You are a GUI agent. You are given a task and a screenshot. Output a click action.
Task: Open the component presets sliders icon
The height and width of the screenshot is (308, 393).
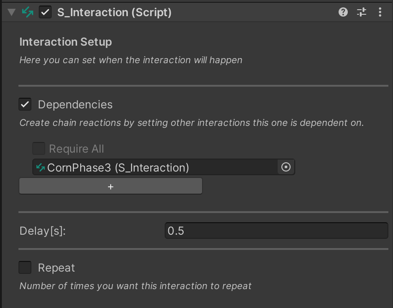pos(362,12)
